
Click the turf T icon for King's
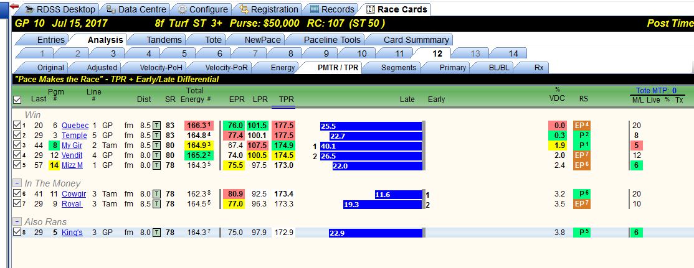(x=157, y=232)
